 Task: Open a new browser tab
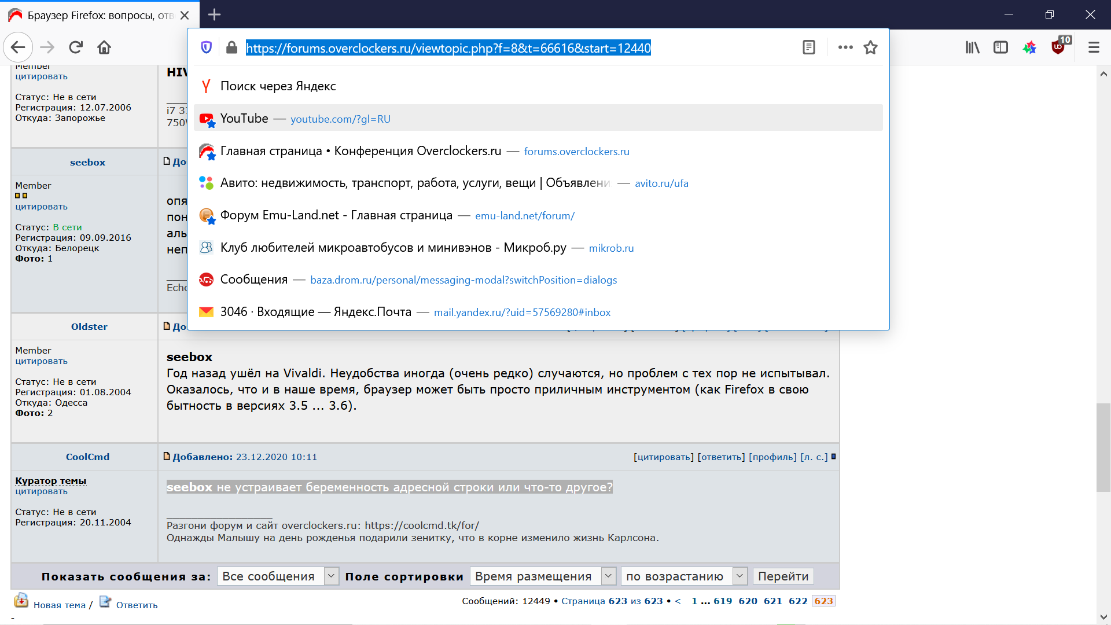214,15
